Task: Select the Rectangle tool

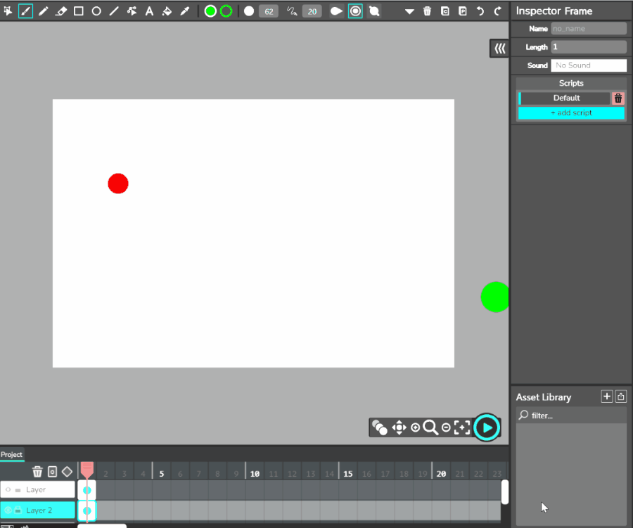Action: [79, 11]
